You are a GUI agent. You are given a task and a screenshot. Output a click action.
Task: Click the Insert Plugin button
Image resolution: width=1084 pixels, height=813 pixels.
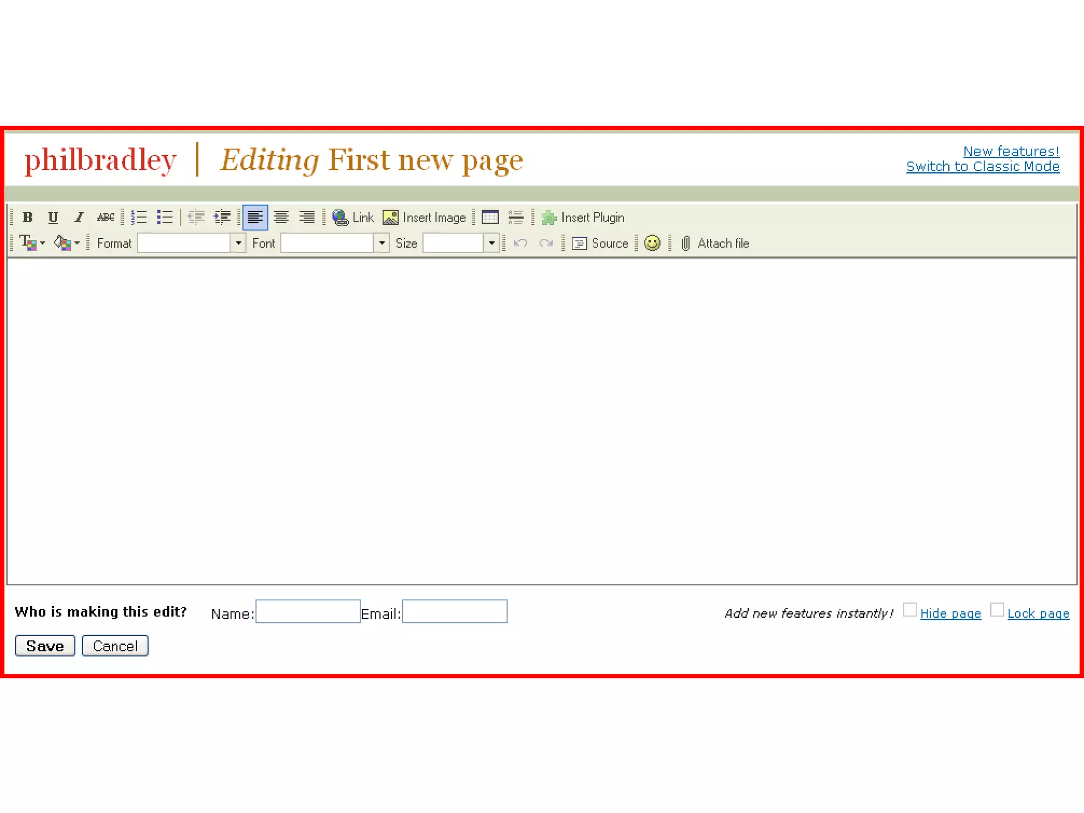click(583, 218)
